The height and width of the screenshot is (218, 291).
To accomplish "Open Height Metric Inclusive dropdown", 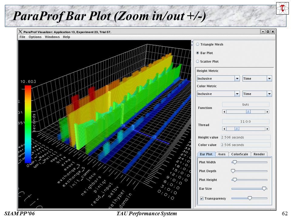I will [218, 78].
